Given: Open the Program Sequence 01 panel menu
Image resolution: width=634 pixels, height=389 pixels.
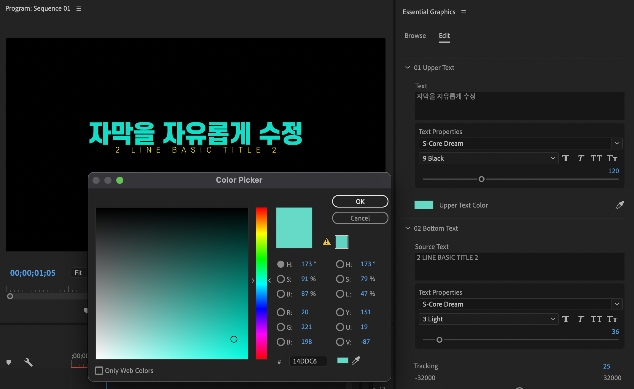Looking at the screenshot, I should [x=79, y=9].
